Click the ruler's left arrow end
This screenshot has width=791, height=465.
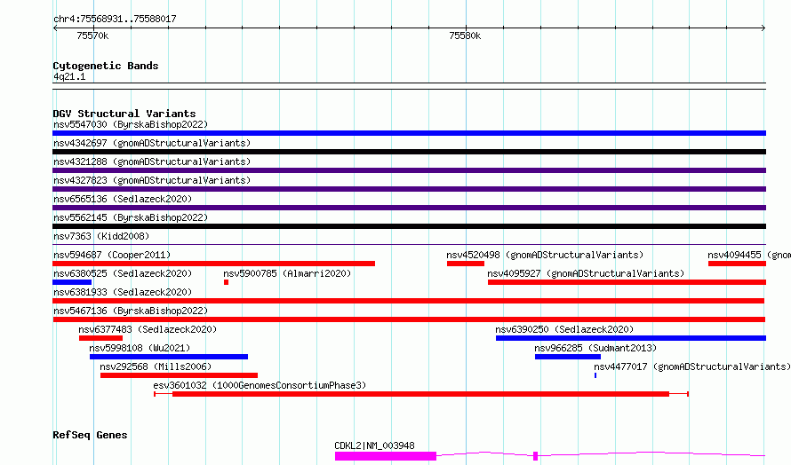pos(55,28)
